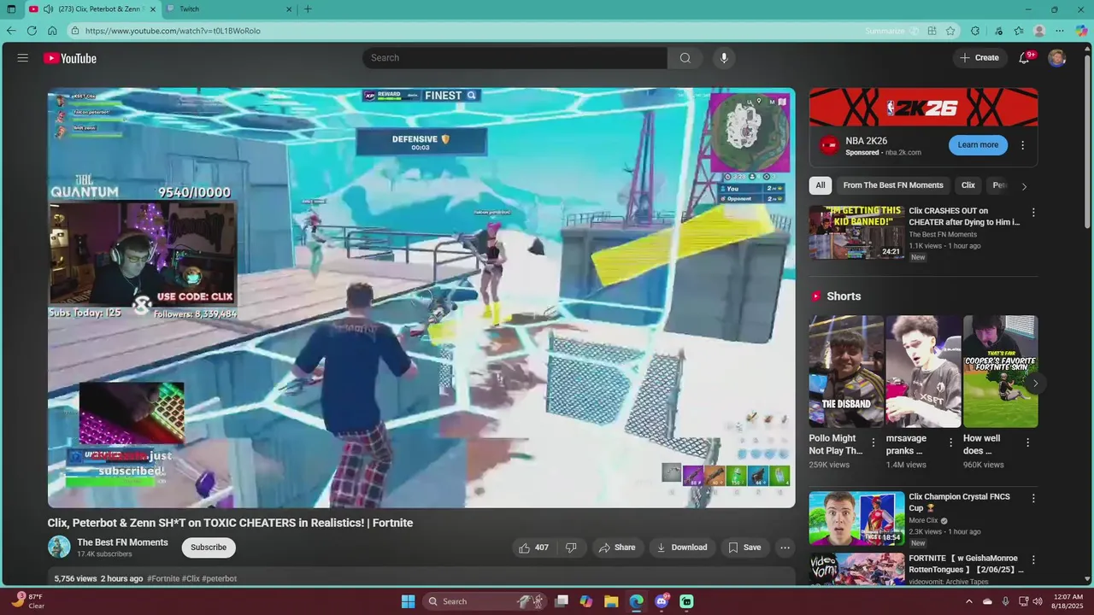Click the #Fortnite hashtag link
Image resolution: width=1094 pixels, height=615 pixels.
pos(163,578)
